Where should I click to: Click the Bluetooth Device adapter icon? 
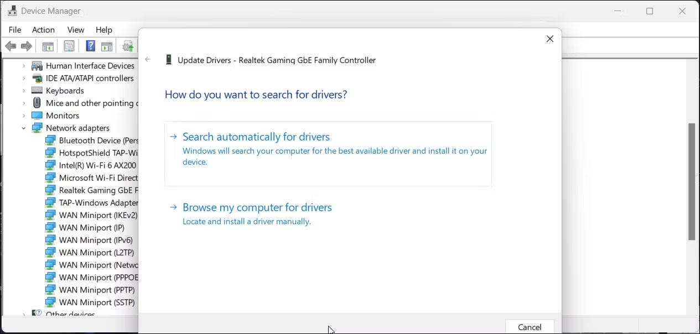(x=50, y=140)
